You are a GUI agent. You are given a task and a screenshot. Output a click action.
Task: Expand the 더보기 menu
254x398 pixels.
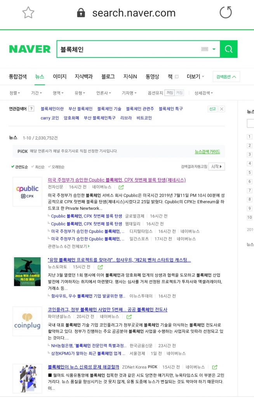coord(195,77)
